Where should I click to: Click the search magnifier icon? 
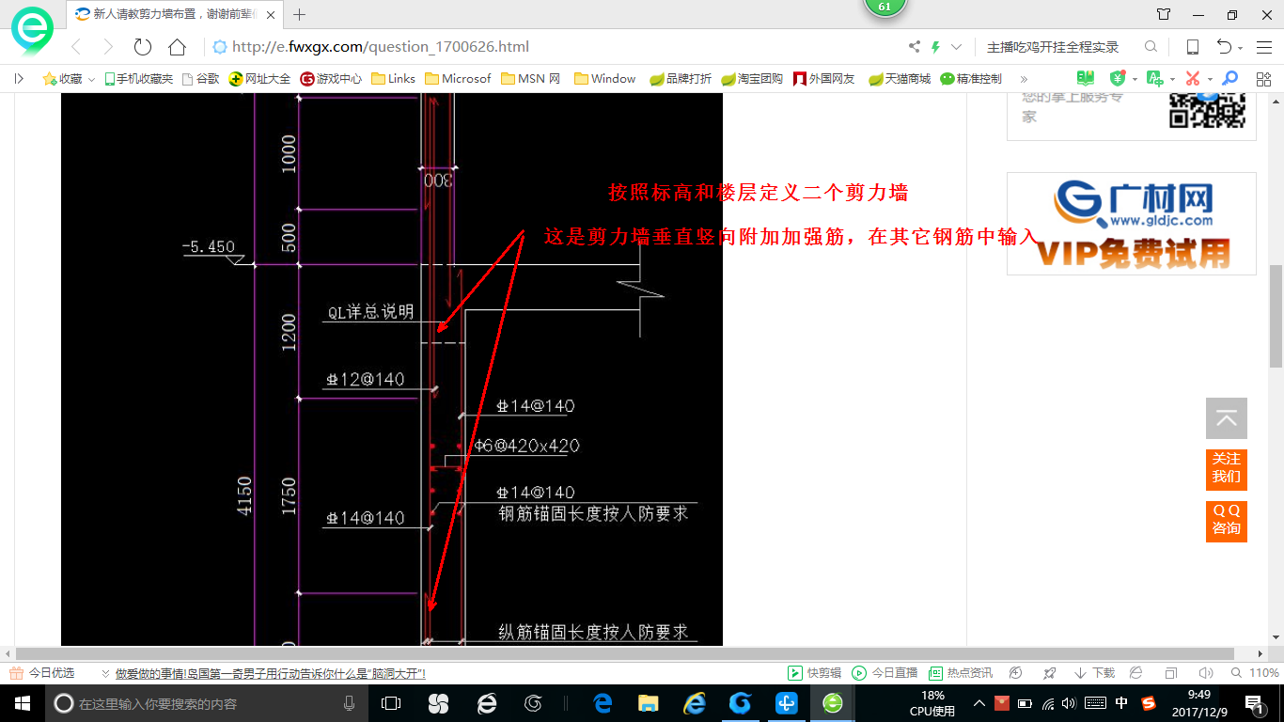1151,47
